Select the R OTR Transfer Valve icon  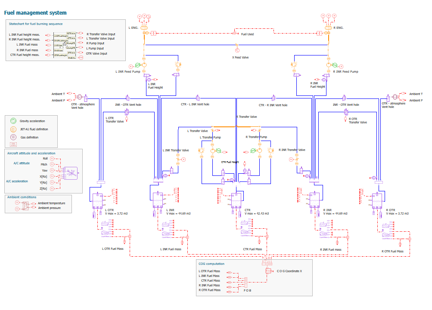click(346, 112)
